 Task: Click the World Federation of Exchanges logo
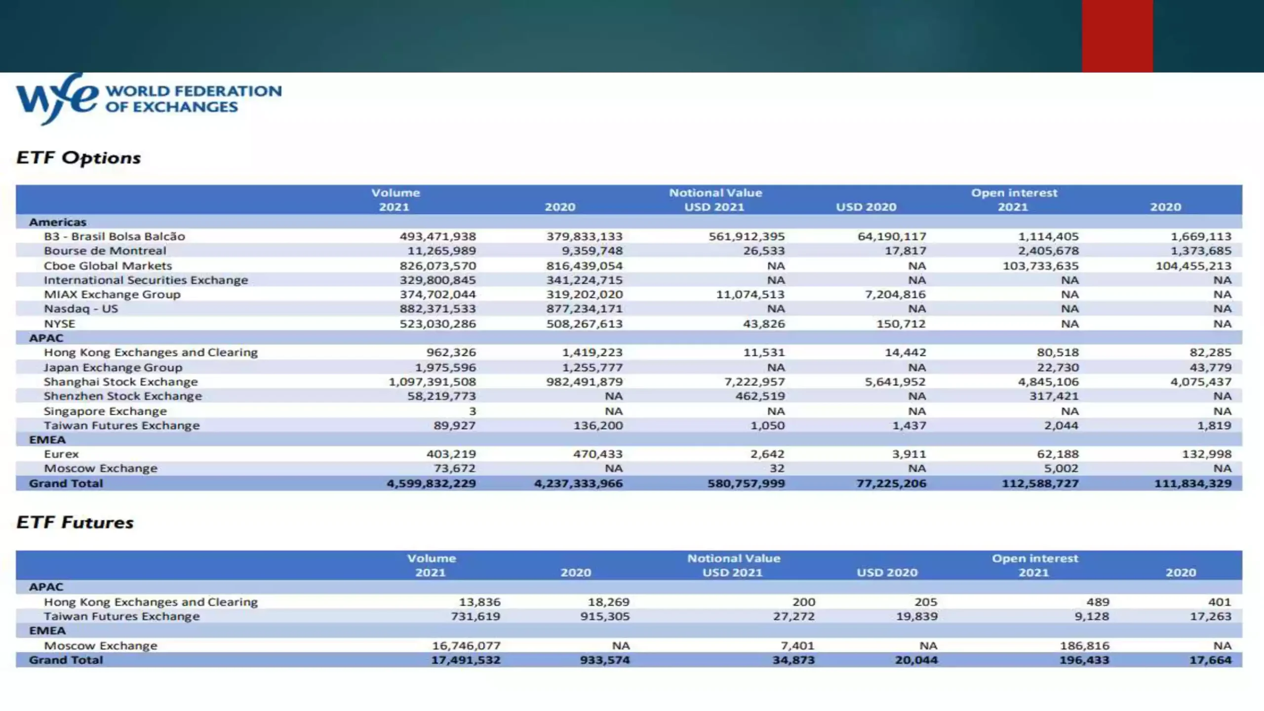click(x=149, y=99)
